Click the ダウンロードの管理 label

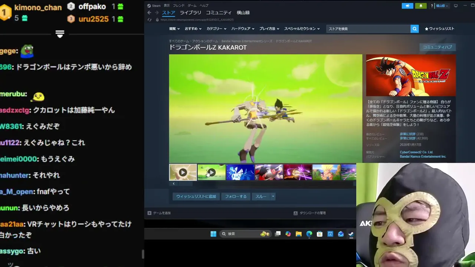coord(312,213)
